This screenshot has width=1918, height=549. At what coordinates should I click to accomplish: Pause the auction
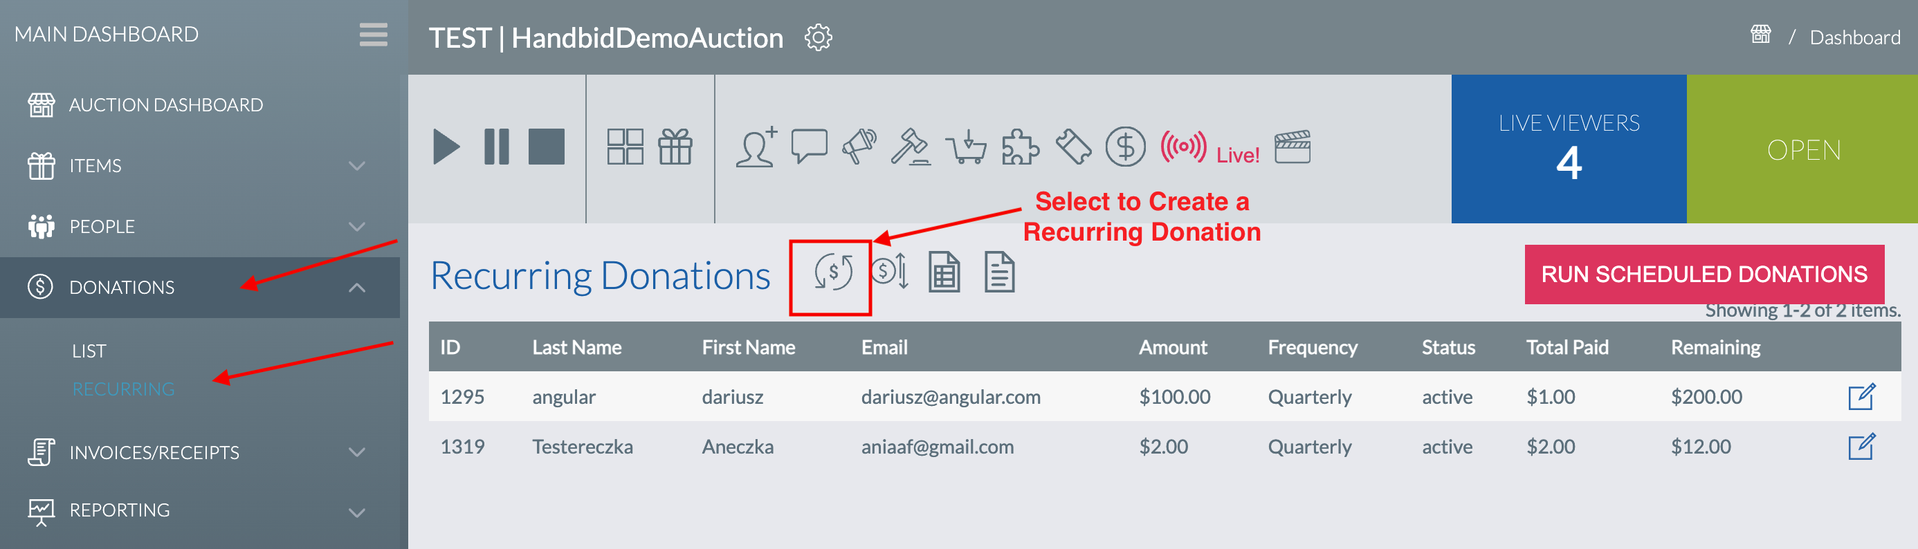point(497,147)
